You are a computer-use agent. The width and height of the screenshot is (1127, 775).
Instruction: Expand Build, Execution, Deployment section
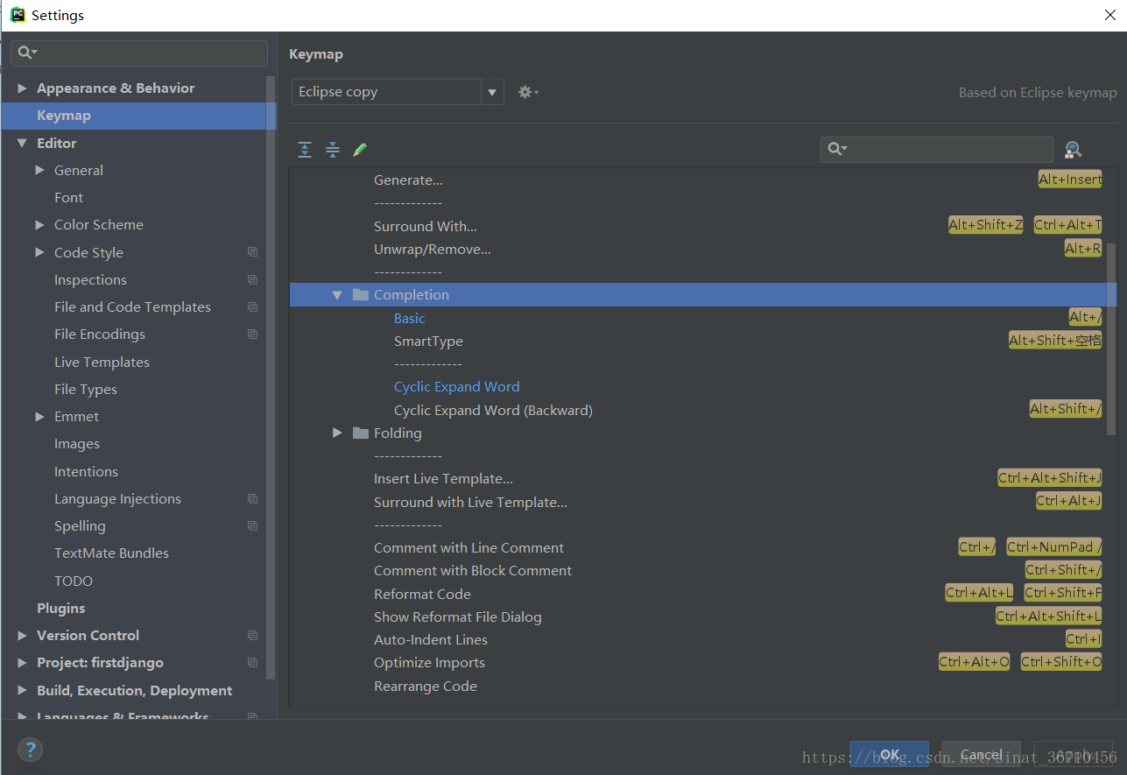[22, 690]
